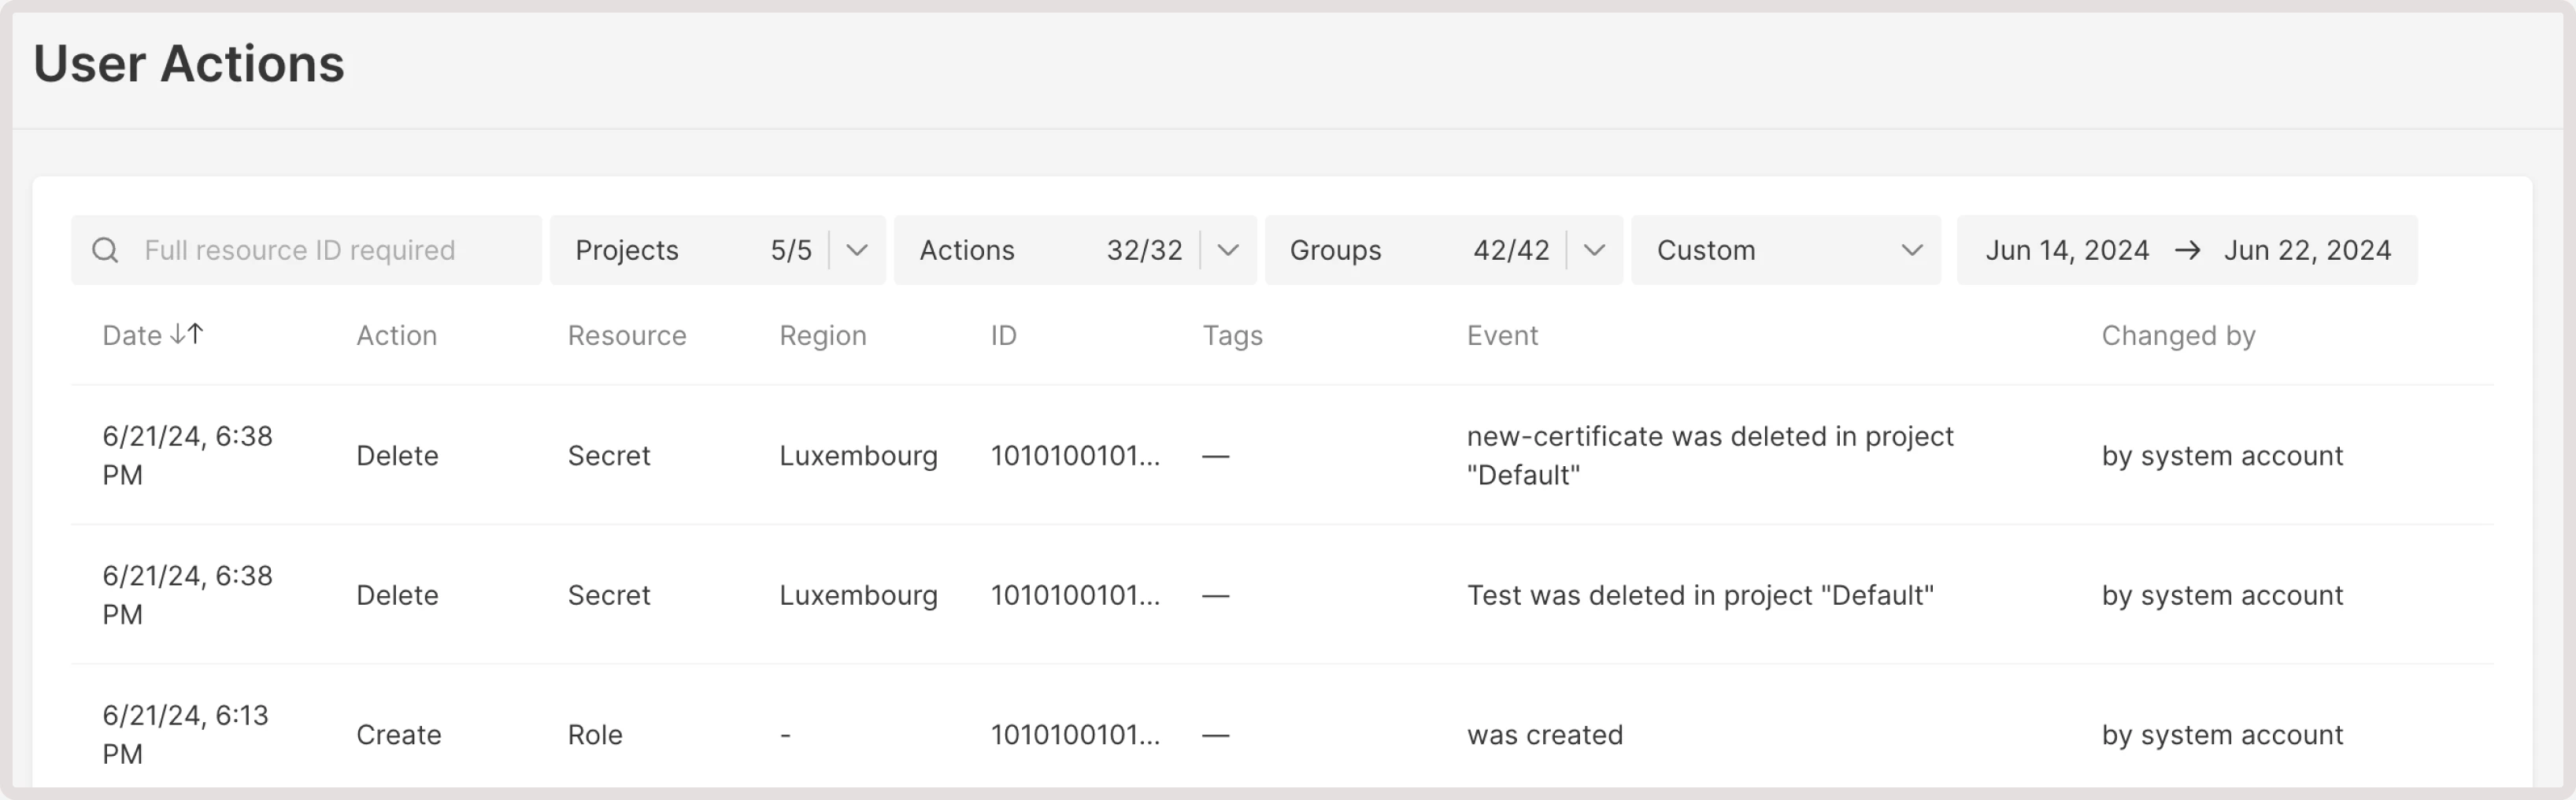Expand the Projects filter chevron
2576x800 pixels.
pyautogui.click(x=857, y=250)
